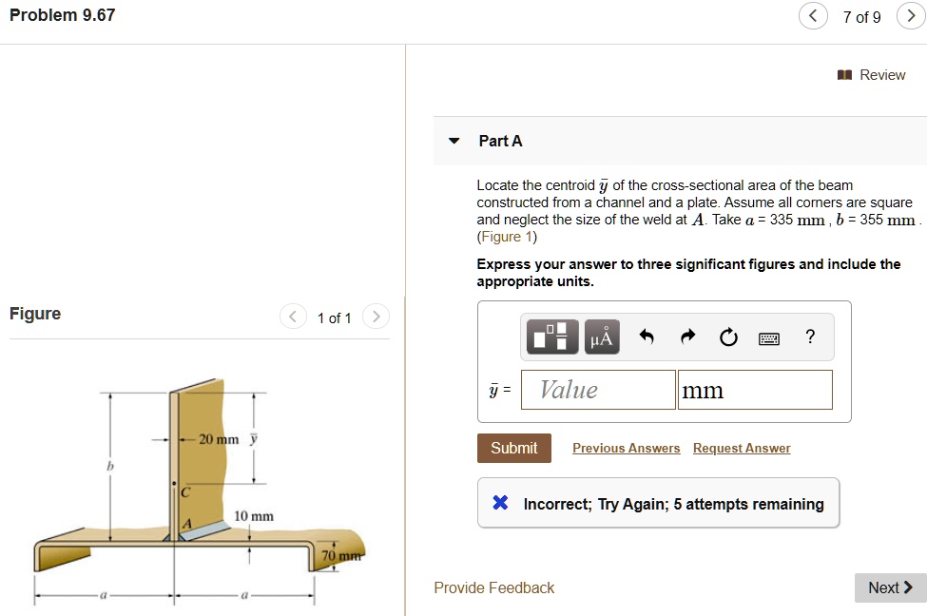Submit the answer
927x616 pixels.
(514, 448)
